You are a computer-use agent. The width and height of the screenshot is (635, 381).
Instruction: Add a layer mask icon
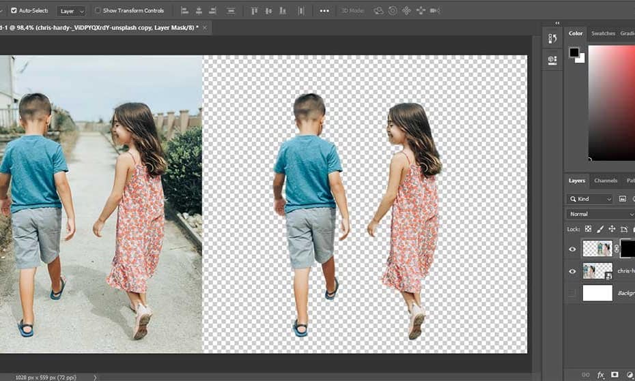tap(615, 375)
